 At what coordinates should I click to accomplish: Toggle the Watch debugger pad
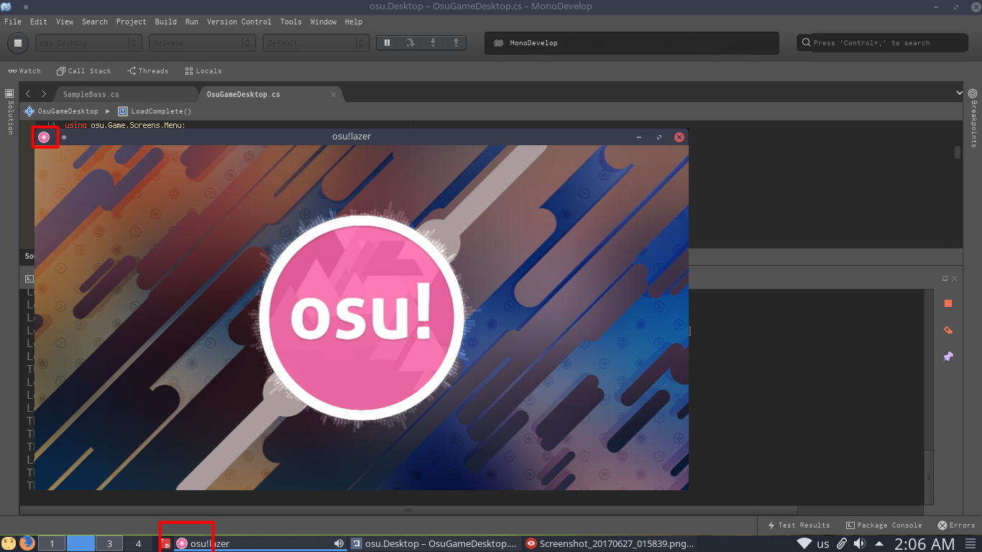click(x=24, y=70)
